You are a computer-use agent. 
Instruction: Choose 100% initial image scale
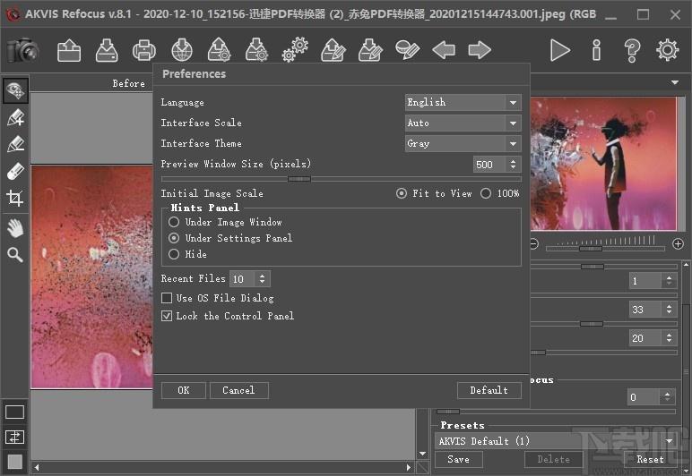tap(486, 193)
